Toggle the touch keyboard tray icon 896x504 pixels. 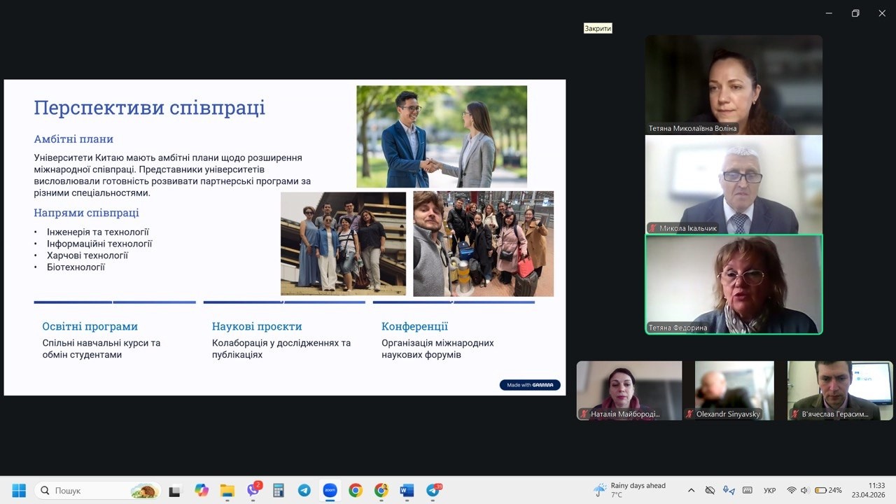(x=747, y=490)
